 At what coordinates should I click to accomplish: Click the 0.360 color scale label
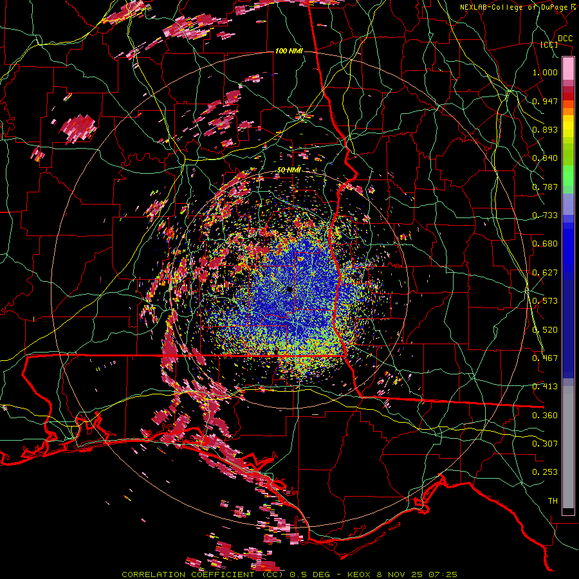[545, 416]
